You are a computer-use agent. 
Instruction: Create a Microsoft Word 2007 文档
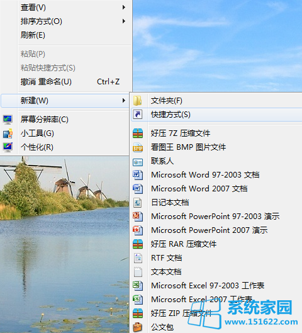(x=216, y=189)
